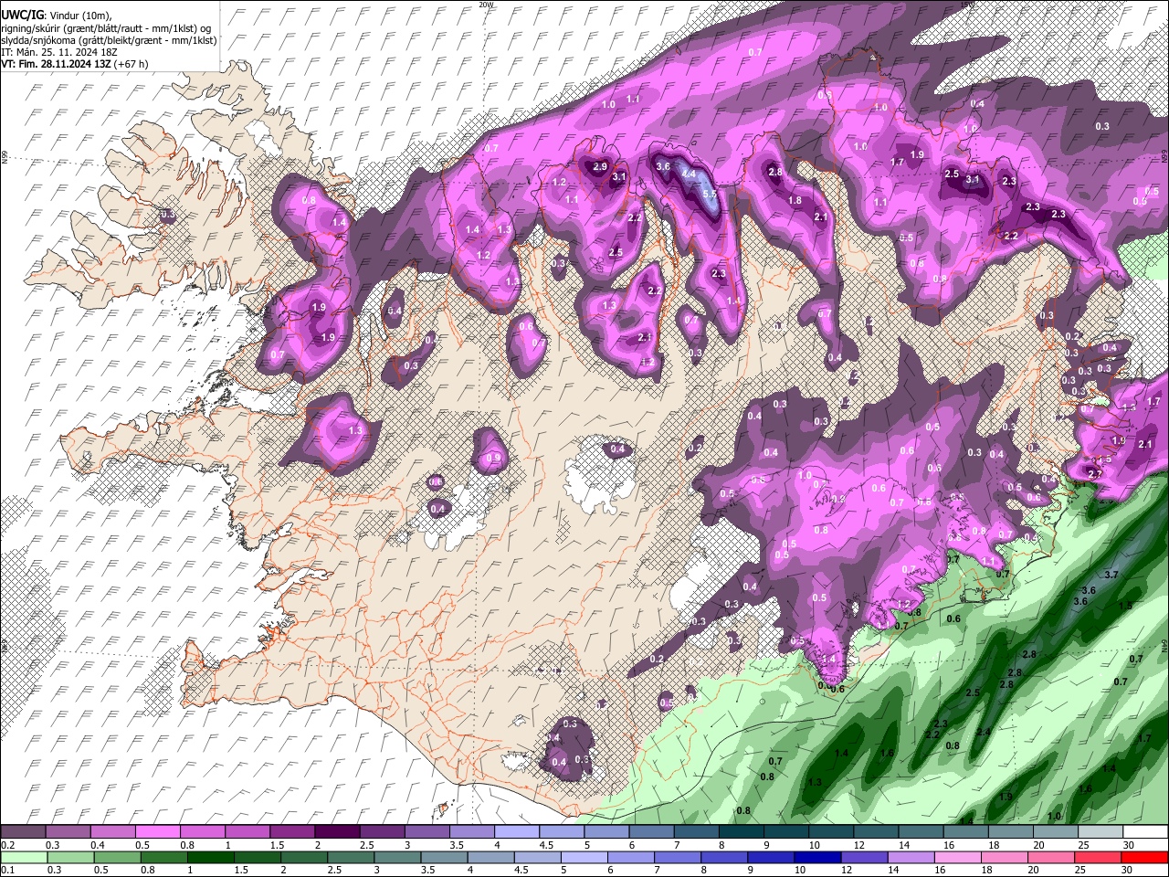
Task: Pick the lower scale swatch between 0.1 and 0.3
Action: [x=24, y=857]
